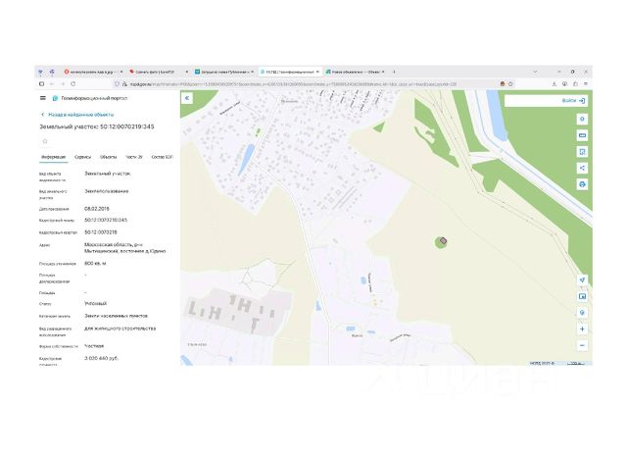Zoom out the map with minus

click(582, 345)
